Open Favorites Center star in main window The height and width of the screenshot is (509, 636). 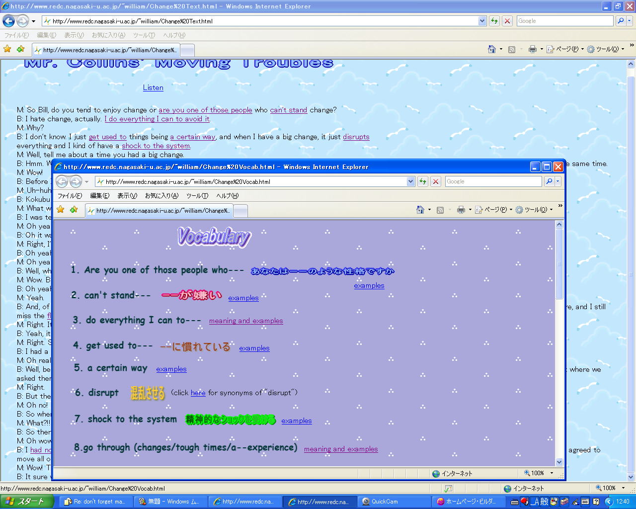coord(7,49)
